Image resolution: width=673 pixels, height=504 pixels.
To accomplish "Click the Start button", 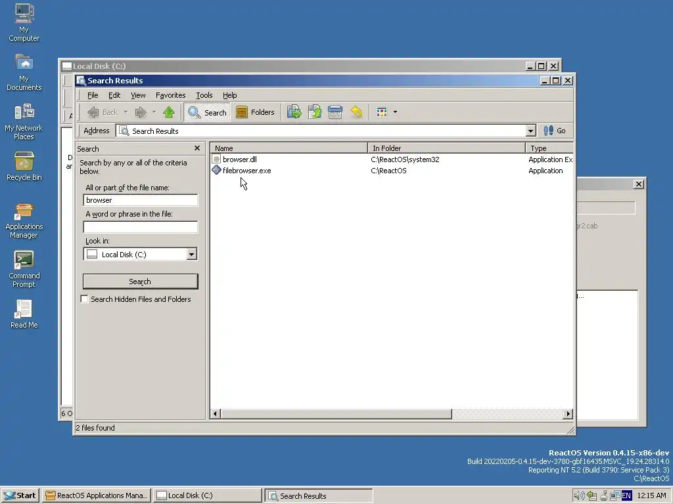I will pos(20,495).
